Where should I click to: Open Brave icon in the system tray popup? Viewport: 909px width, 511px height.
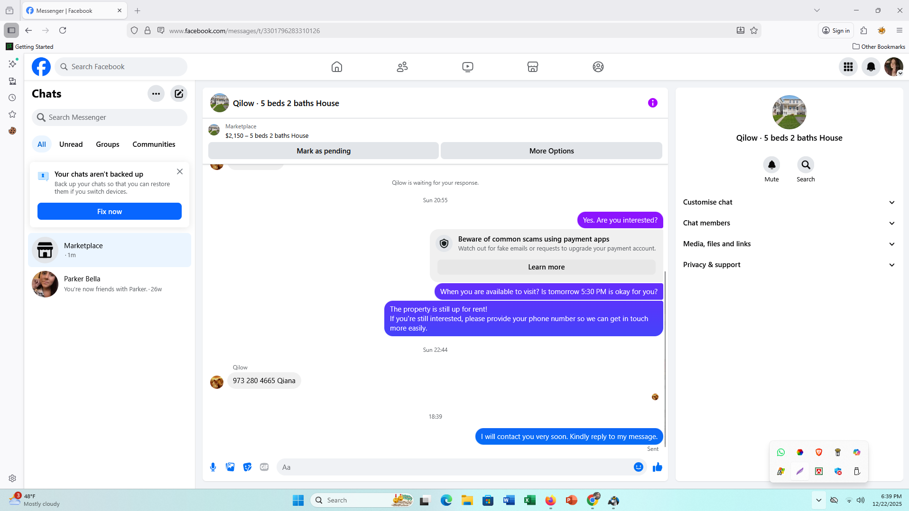click(x=819, y=452)
